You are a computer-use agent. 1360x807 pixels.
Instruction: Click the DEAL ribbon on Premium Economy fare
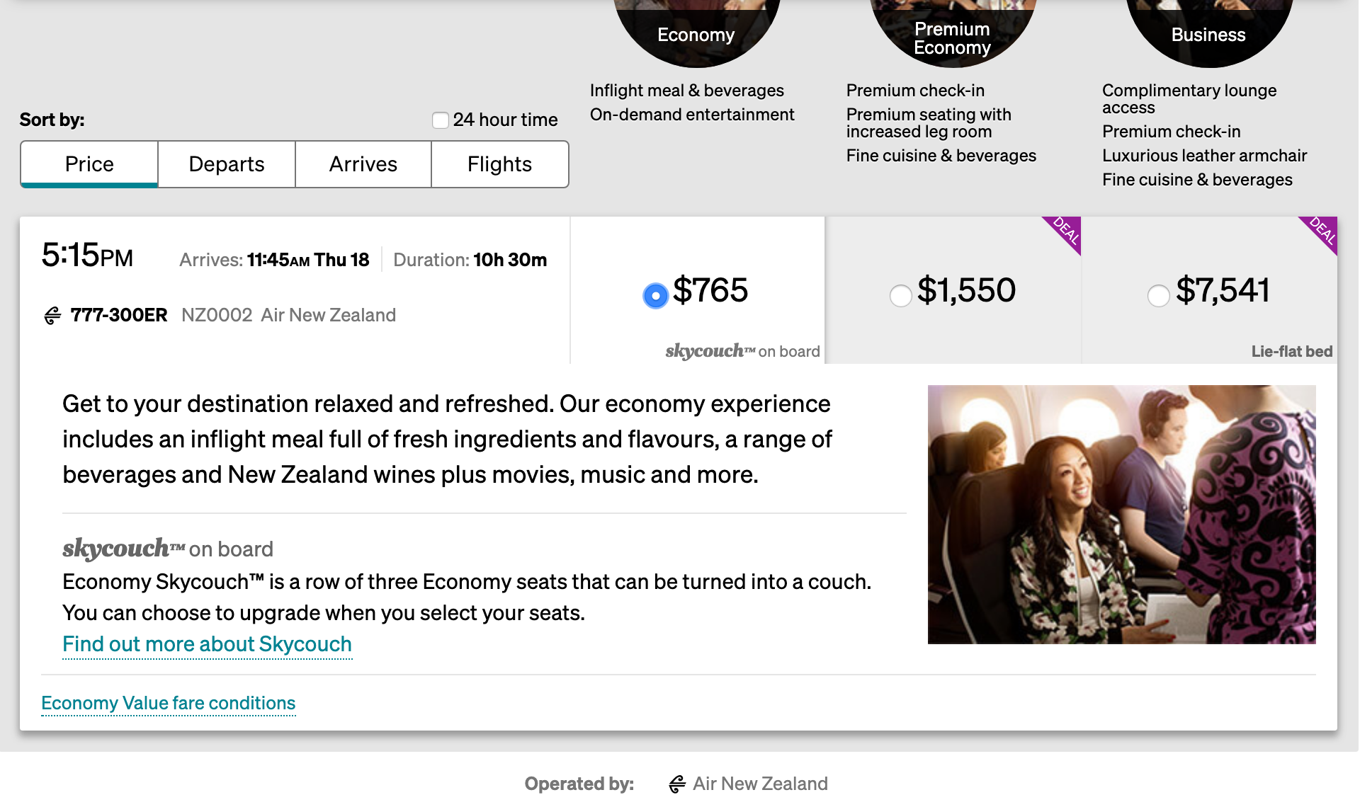tap(1065, 231)
